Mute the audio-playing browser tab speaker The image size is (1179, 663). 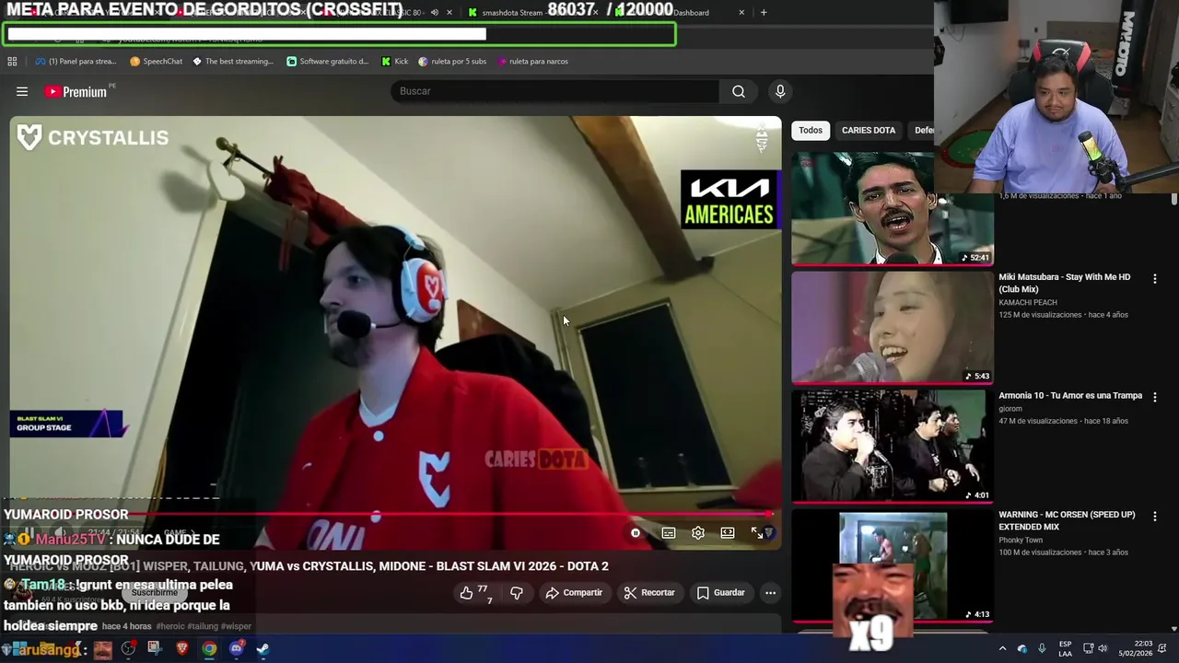coord(435,13)
